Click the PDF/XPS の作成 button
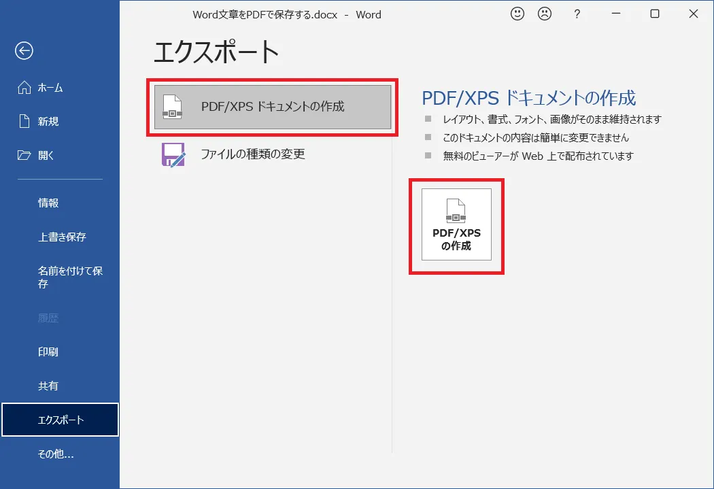The width and height of the screenshot is (714, 489). click(456, 224)
